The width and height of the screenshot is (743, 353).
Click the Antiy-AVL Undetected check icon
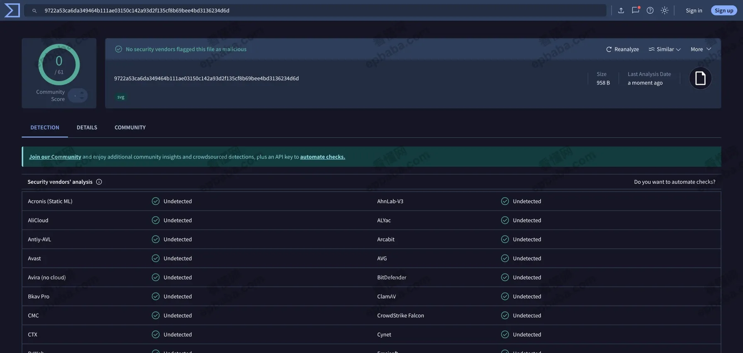click(x=155, y=239)
